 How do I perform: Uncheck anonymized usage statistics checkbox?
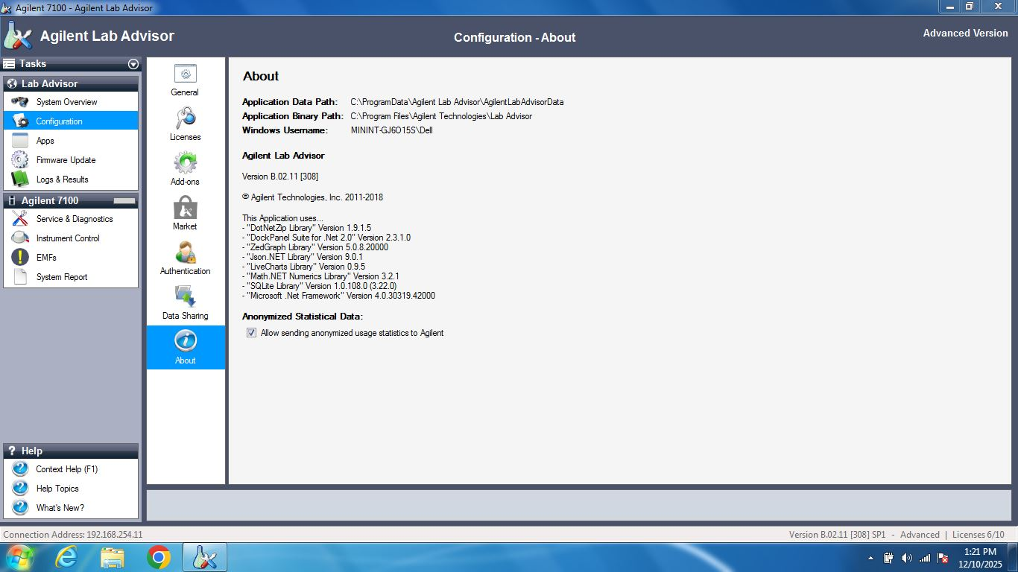(251, 333)
